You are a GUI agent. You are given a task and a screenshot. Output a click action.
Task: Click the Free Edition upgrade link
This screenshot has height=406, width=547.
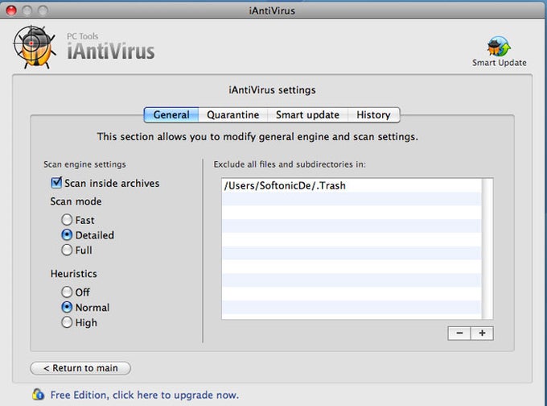click(145, 395)
